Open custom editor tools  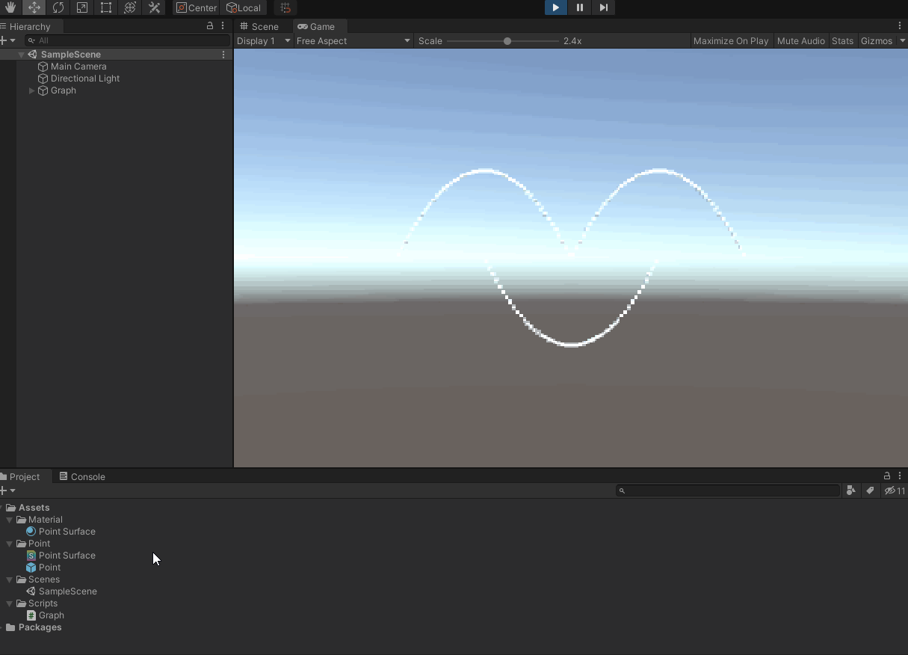154,7
